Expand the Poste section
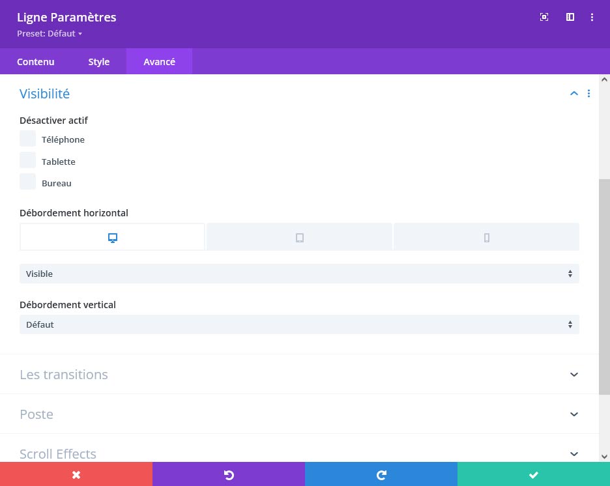This screenshot has height=486, width=610. [299, 414]
